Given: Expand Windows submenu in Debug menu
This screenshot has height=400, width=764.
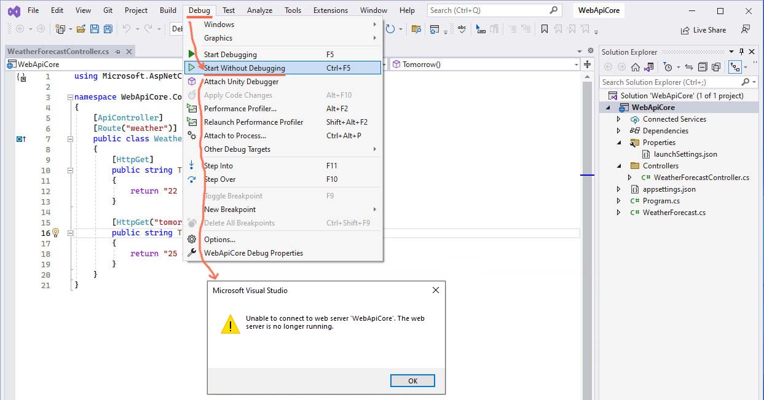Looking at the screenshot, I should click(283, 25).
